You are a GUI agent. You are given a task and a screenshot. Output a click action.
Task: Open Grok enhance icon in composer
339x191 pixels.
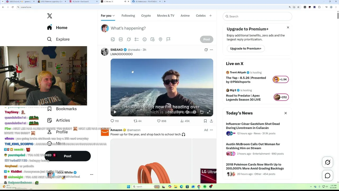[x=129, y=39]
